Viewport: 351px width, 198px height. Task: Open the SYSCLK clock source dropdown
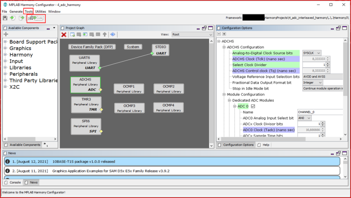pos(314,53)
